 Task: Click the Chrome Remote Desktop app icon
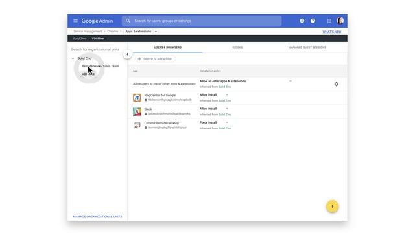point(137,125)
